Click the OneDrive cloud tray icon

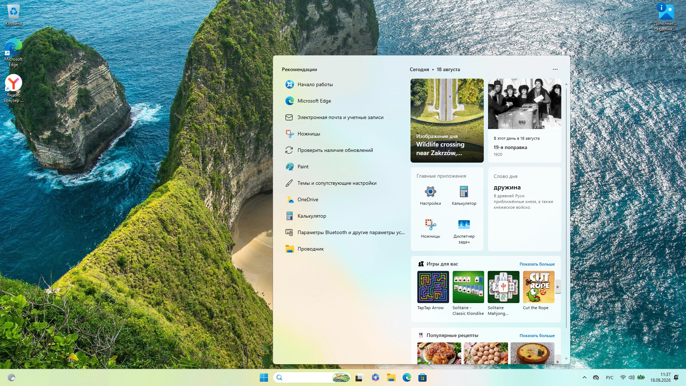coord(596,377)
